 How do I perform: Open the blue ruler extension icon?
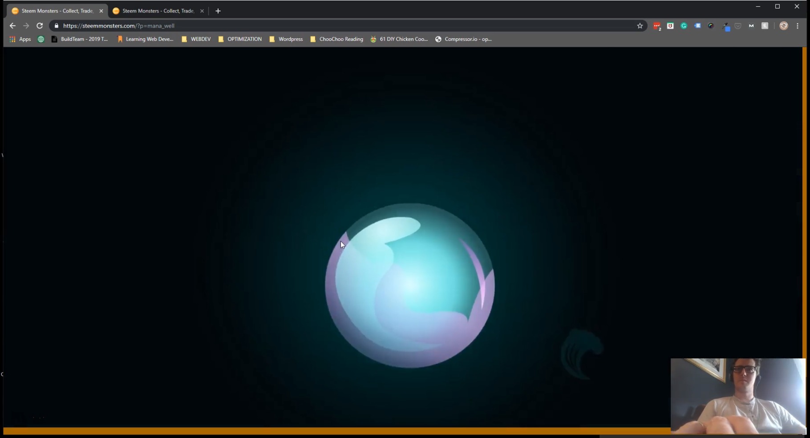[x=697, y=26]
